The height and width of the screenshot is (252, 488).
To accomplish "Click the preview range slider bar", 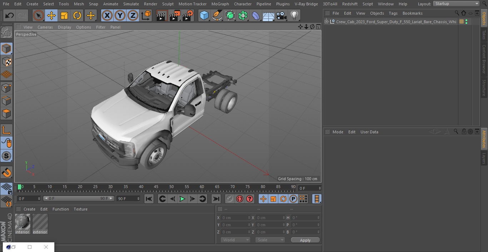I will point(79,198).
